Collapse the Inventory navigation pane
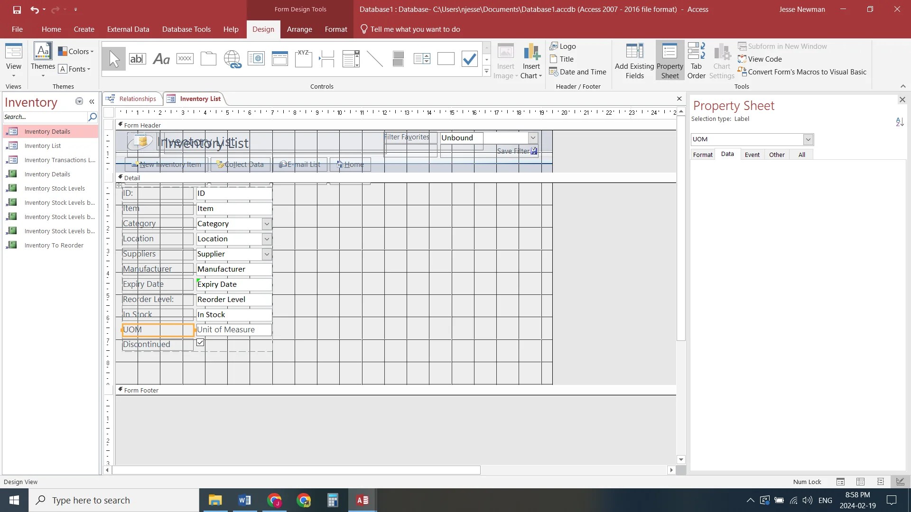Screen dimensions: 911x512 [x=92, y=101]
